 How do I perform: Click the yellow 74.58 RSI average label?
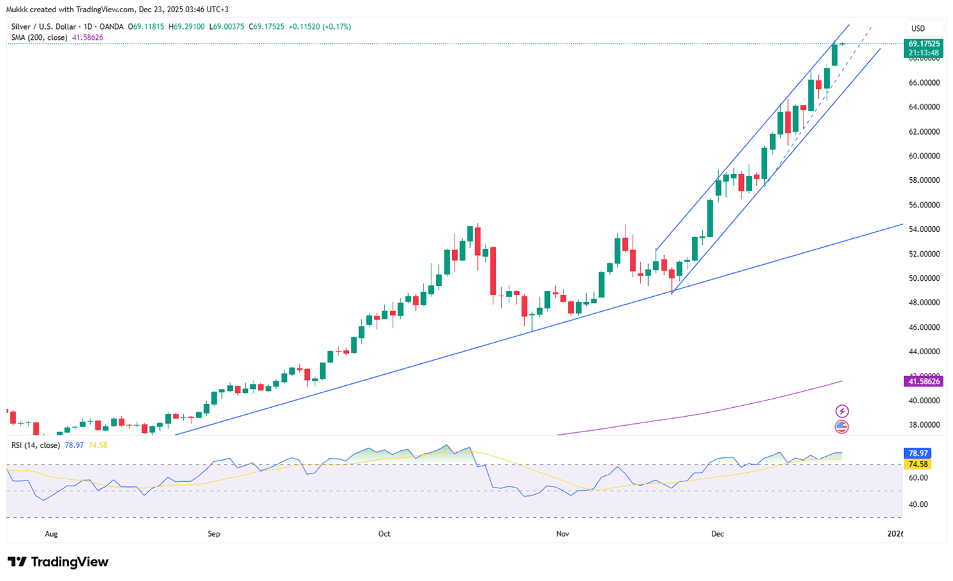(918, 464)
